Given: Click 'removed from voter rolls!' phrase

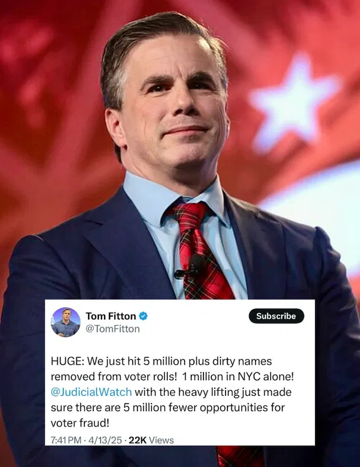Looking at the screenshot, I should (x=113, y=377).
